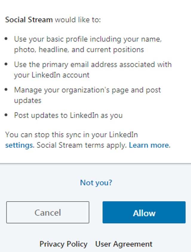Click the blue Allow button

click(x=144, y=212)
